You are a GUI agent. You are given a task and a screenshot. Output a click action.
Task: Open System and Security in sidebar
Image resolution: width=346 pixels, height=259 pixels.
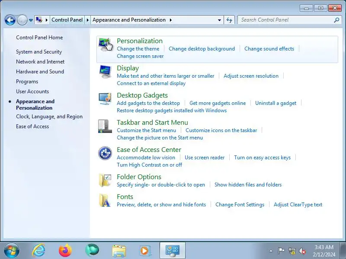[x=39, y=52]
